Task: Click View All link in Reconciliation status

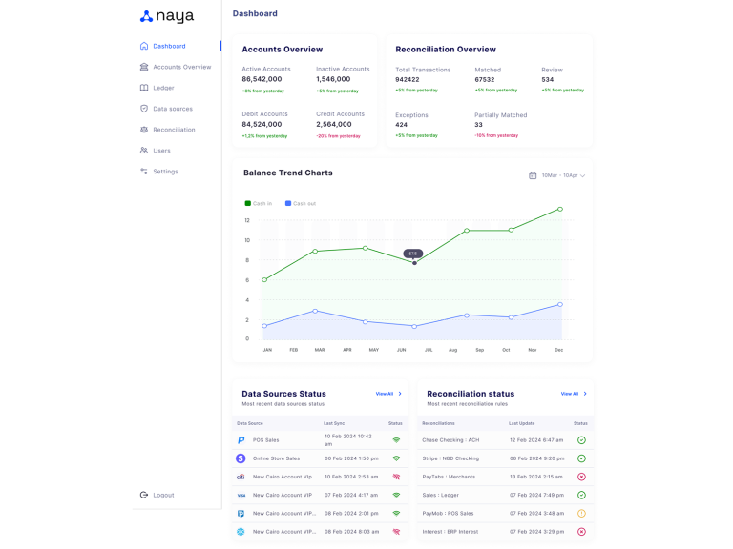Action: (569, 393)
